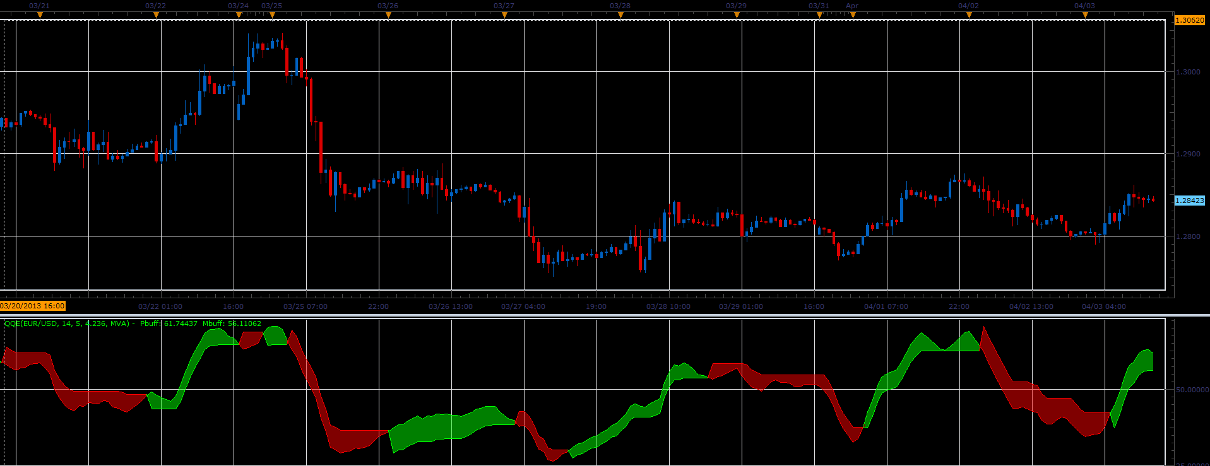Click the 03/21 day marker triangle
The width and height of the screenshot is (1210, 466).
[x=40, y=15]
